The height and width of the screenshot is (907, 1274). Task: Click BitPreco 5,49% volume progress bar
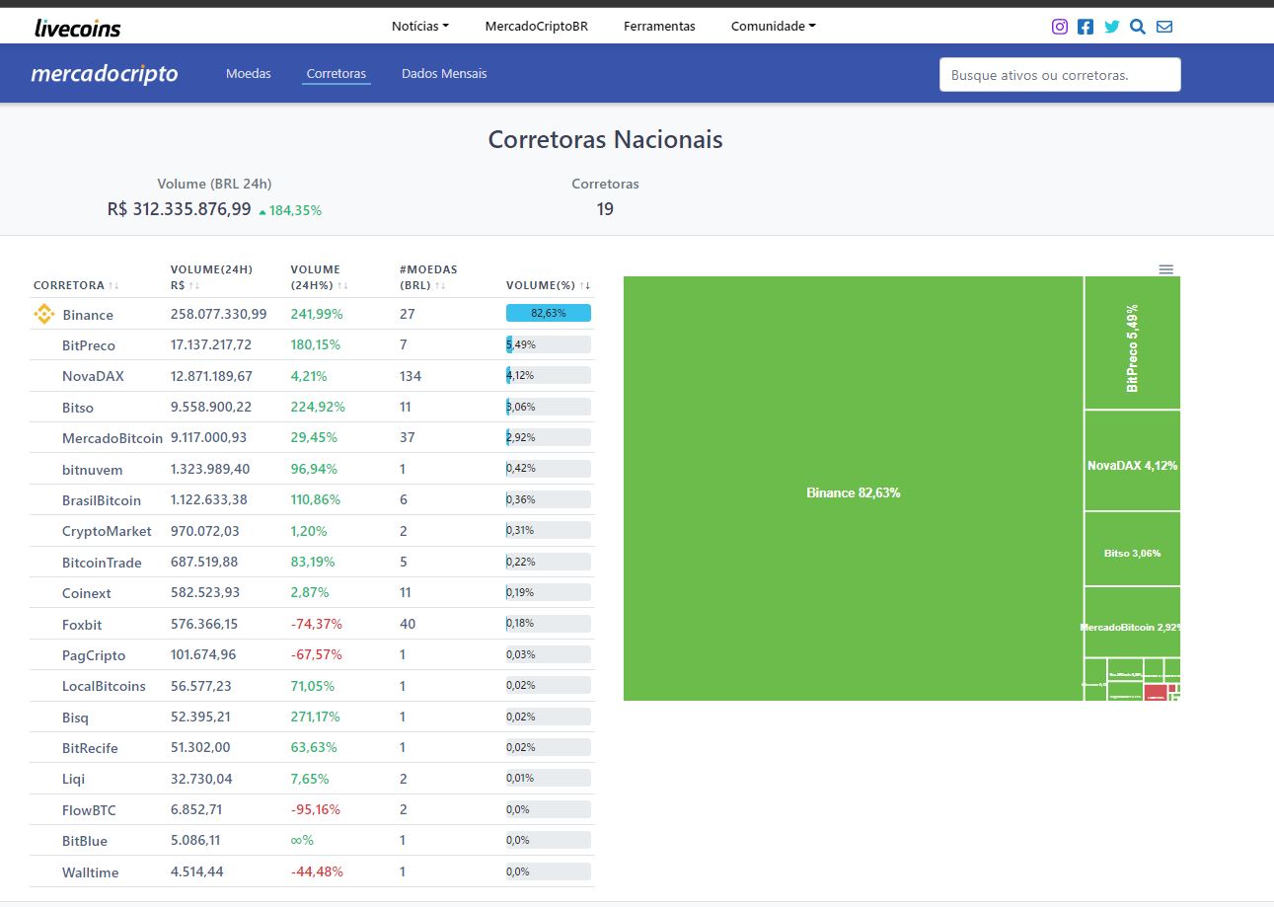pos(549,344)
